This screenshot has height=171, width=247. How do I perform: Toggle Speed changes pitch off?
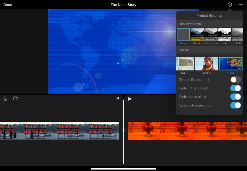[235, 105]
